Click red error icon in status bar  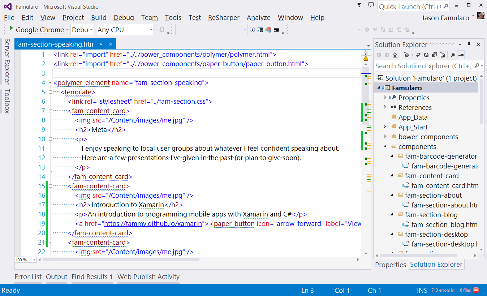pos(476,290)
